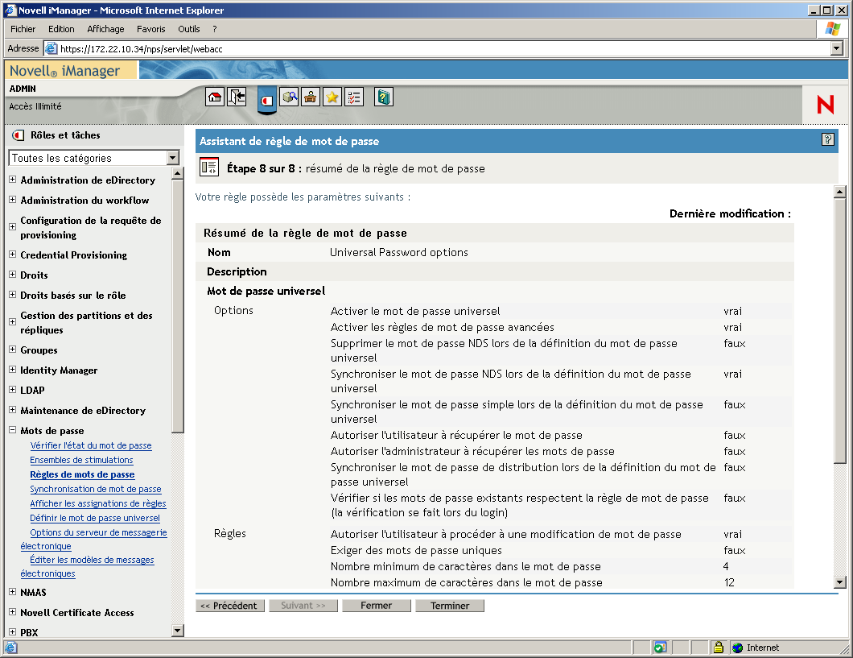
Task: Expand Identity Manager category
Action: [13, 370]
